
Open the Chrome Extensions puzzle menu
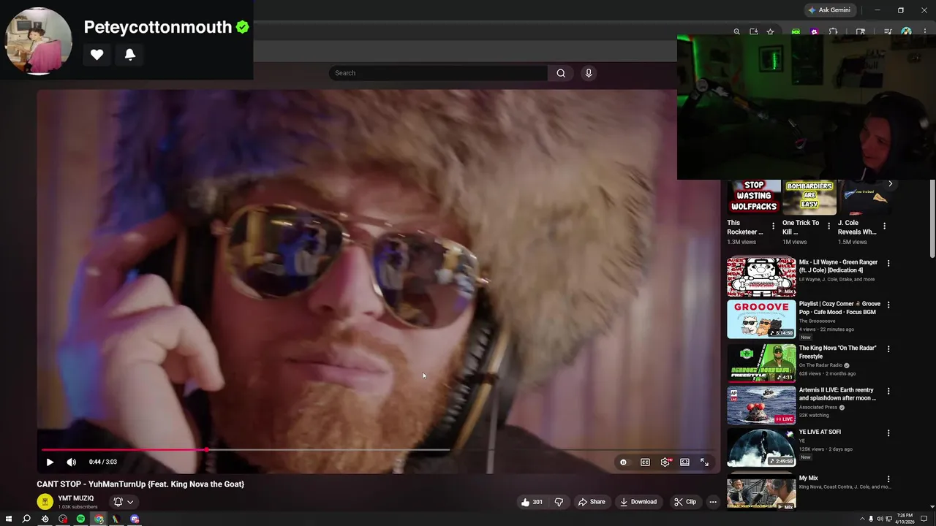click(x=833, y=31)
